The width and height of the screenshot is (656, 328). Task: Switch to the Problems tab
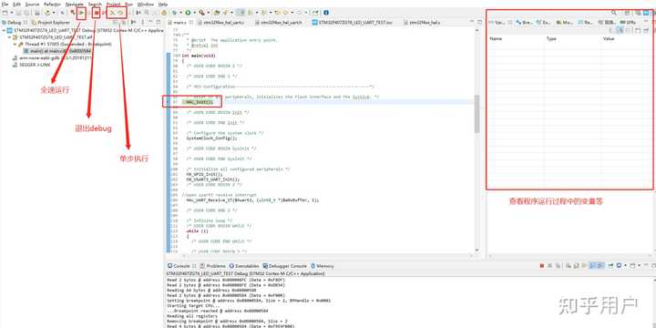click(x=212, y=266)
